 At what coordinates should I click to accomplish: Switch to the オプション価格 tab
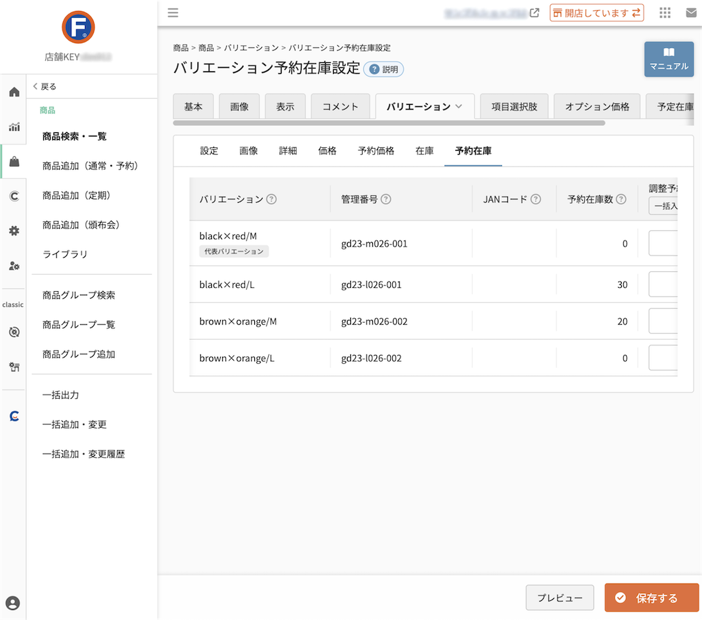(597, 106)
